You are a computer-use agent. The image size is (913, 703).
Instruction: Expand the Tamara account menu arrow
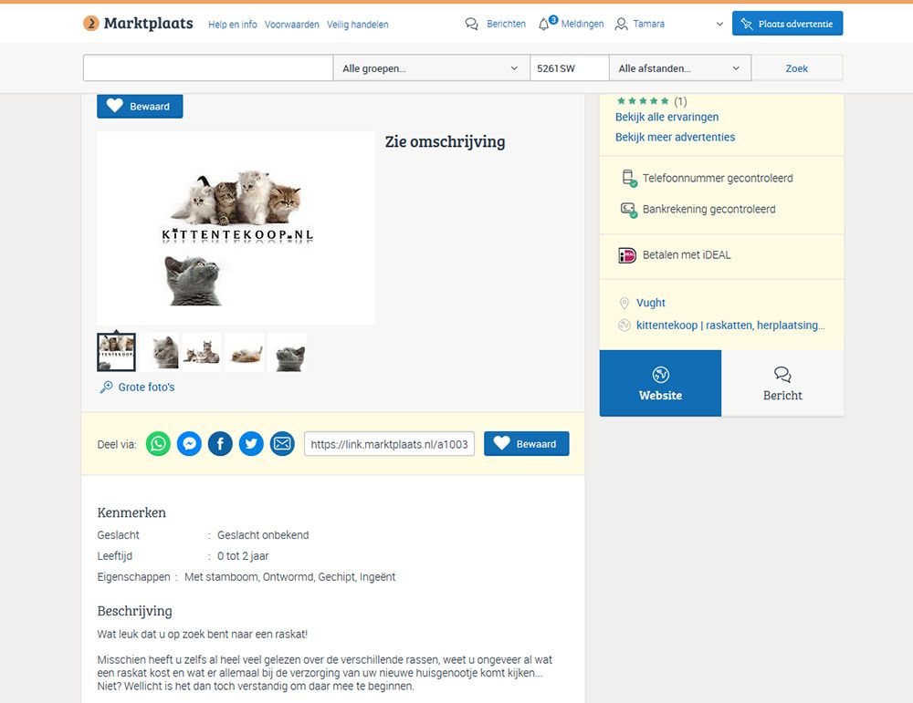pos(719,24)
